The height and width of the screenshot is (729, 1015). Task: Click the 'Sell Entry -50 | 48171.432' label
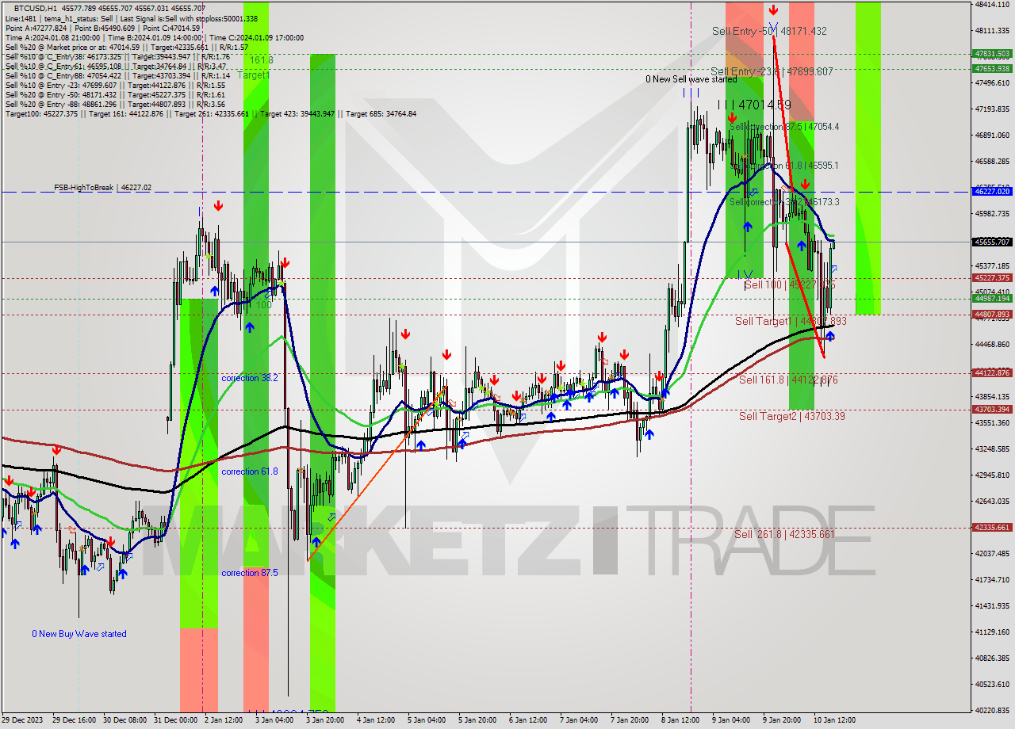(769, 31)
